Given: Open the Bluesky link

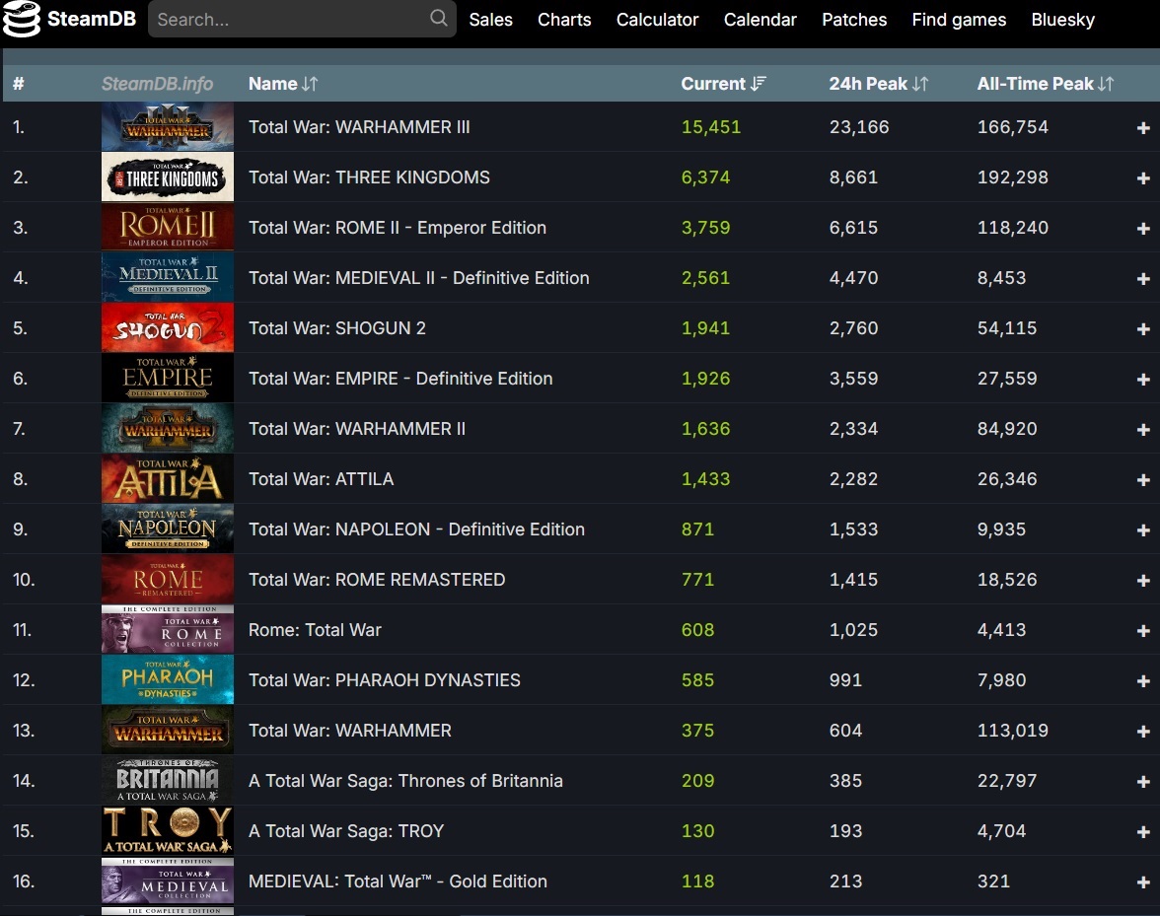Looking at the screenshot, I should (1062, 20).
